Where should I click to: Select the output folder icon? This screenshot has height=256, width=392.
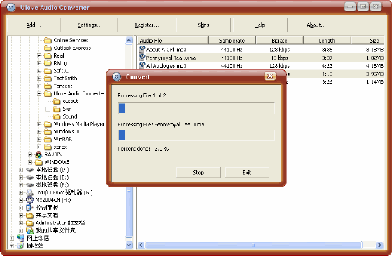(57, 101)
